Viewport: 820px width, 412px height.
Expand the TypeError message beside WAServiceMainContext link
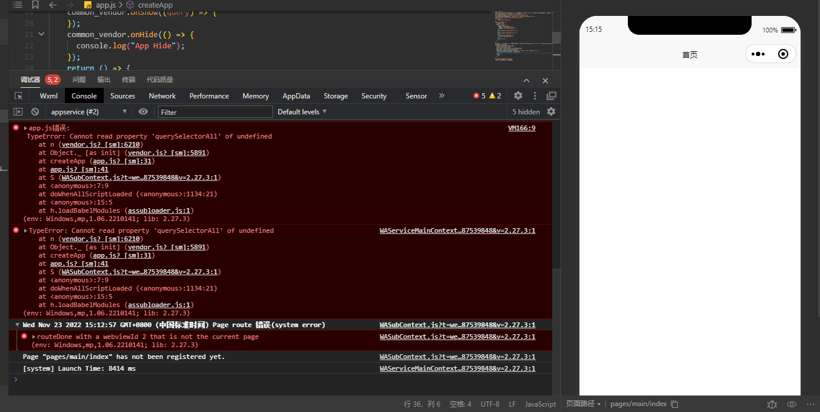(x=25, y=230)
